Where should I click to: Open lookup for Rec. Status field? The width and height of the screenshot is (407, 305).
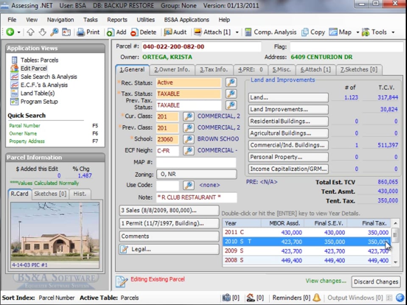point(231,83)
